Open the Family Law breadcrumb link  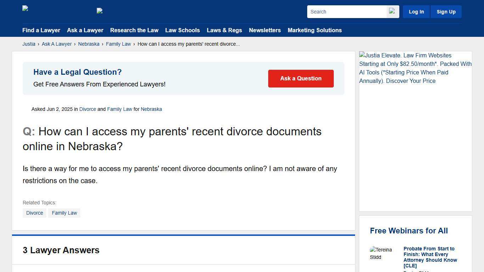(x=118, y=44)
